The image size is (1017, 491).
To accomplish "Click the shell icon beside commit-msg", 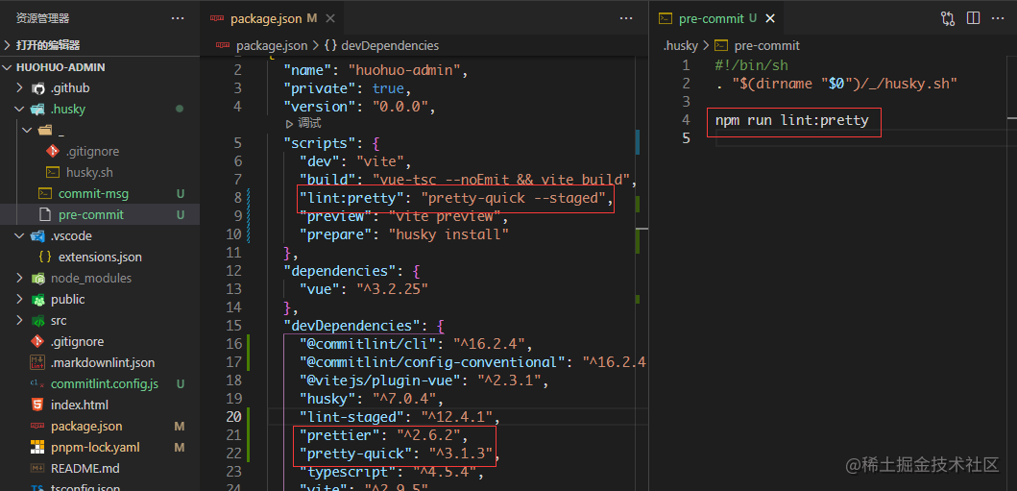I will click(45, 193).
